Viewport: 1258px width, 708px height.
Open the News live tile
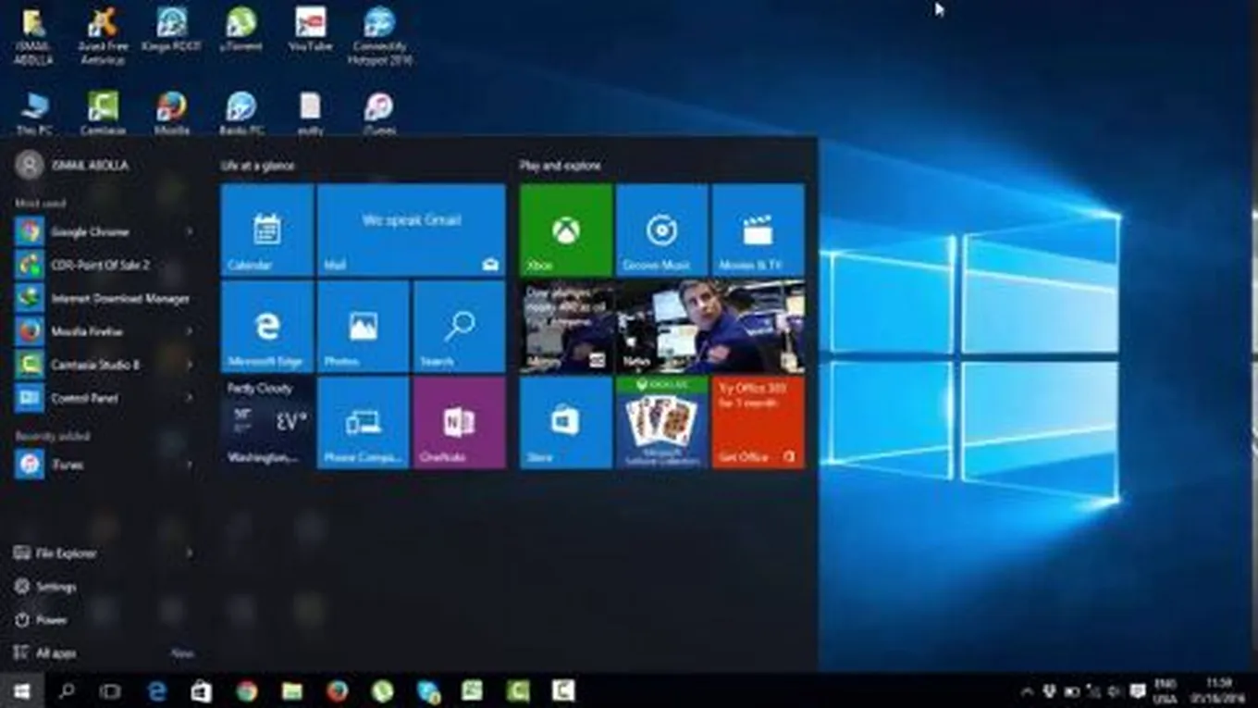pos(661,326)
